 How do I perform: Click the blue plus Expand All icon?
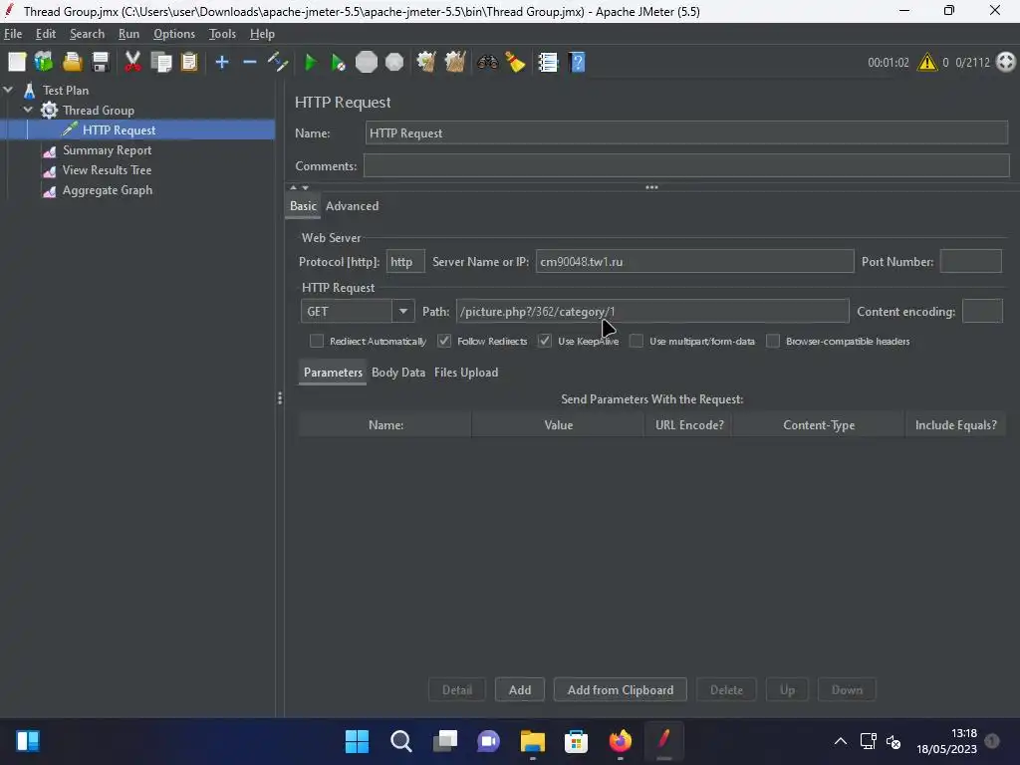click(222, 63)
